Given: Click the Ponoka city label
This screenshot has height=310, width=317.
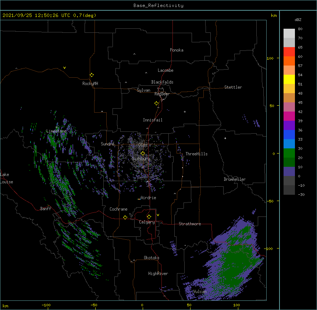Looking at the screenshot, I should click(177, 50).
